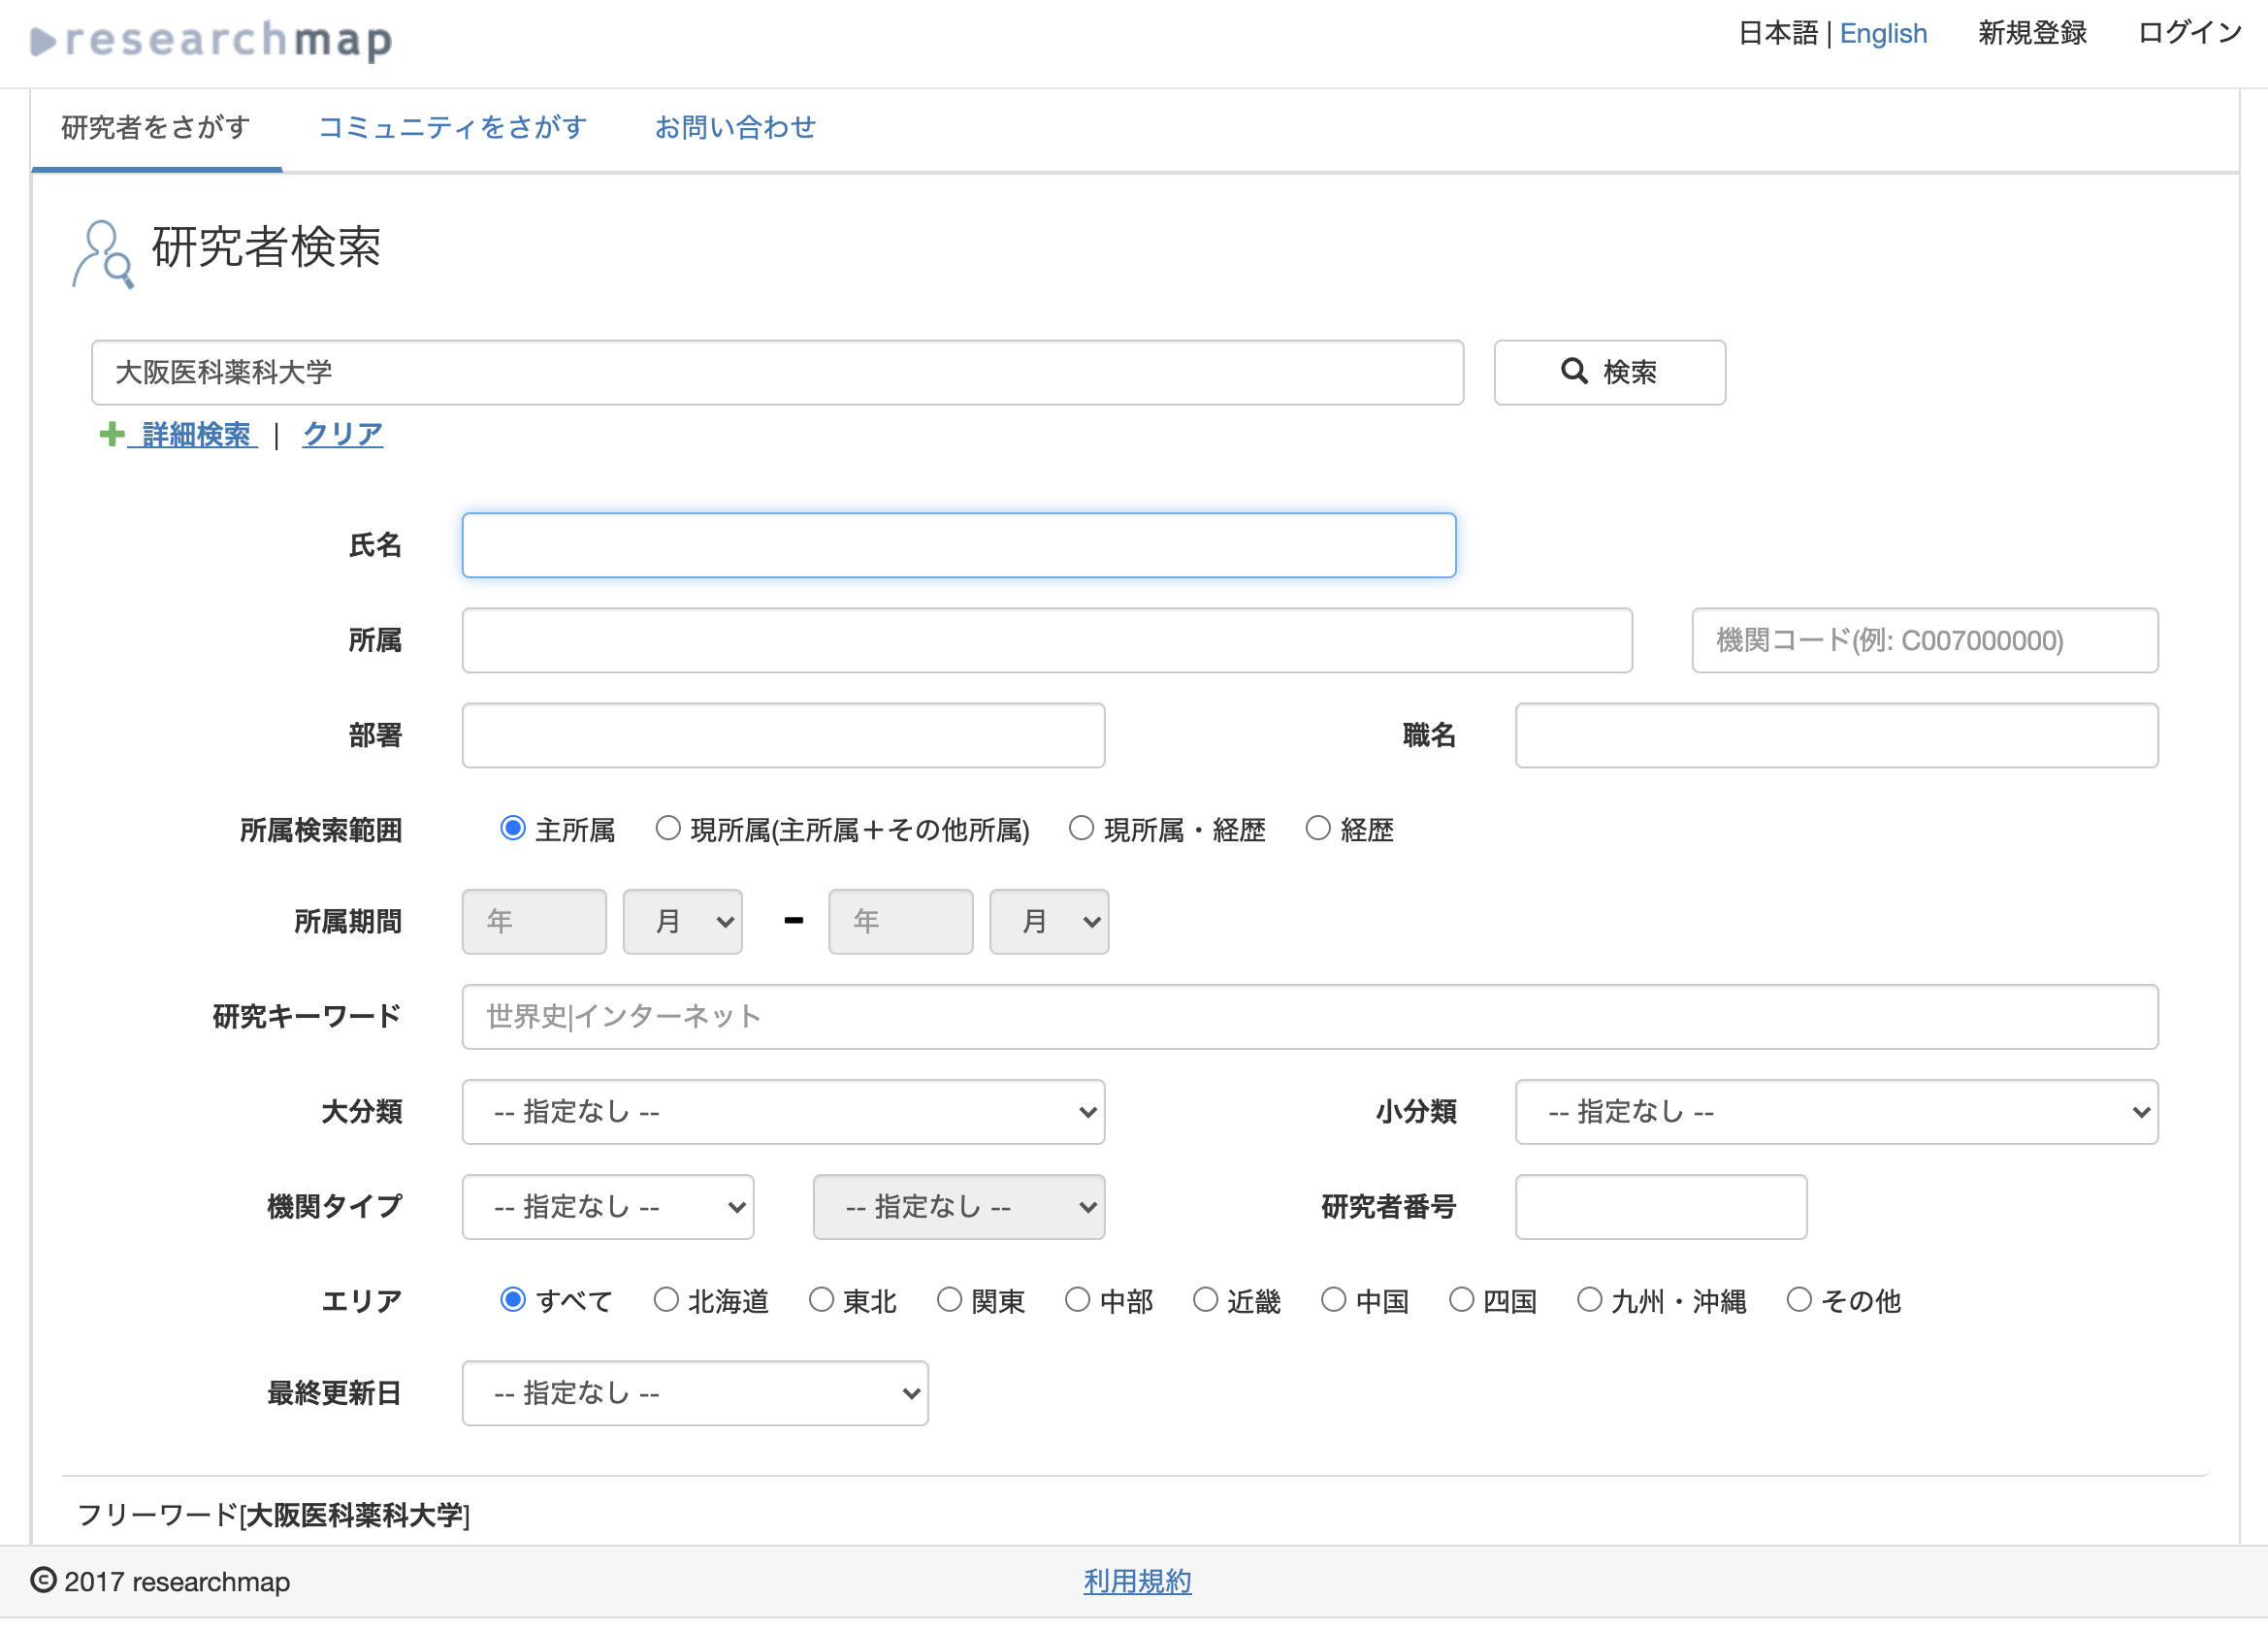Select 九州・沖縄 area radio button
Viewport: 2268px width, 1632px height.
click(1589, 1299)
